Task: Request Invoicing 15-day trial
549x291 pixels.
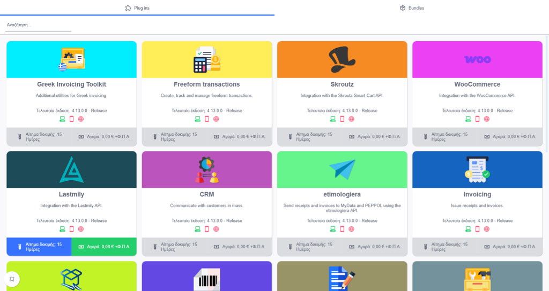Action: [x=445, y=247]
